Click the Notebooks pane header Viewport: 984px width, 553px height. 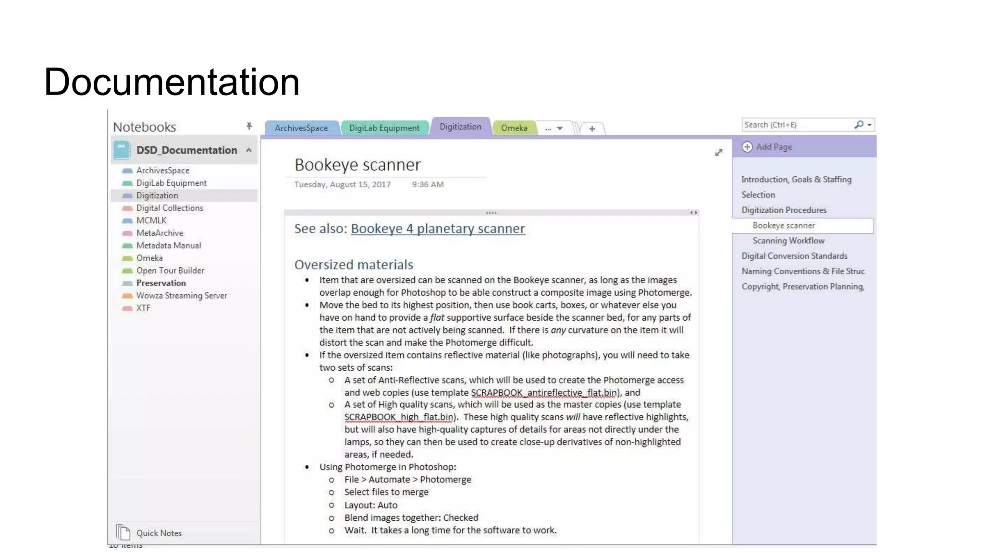pyautogui.click(x=145, y=127)
